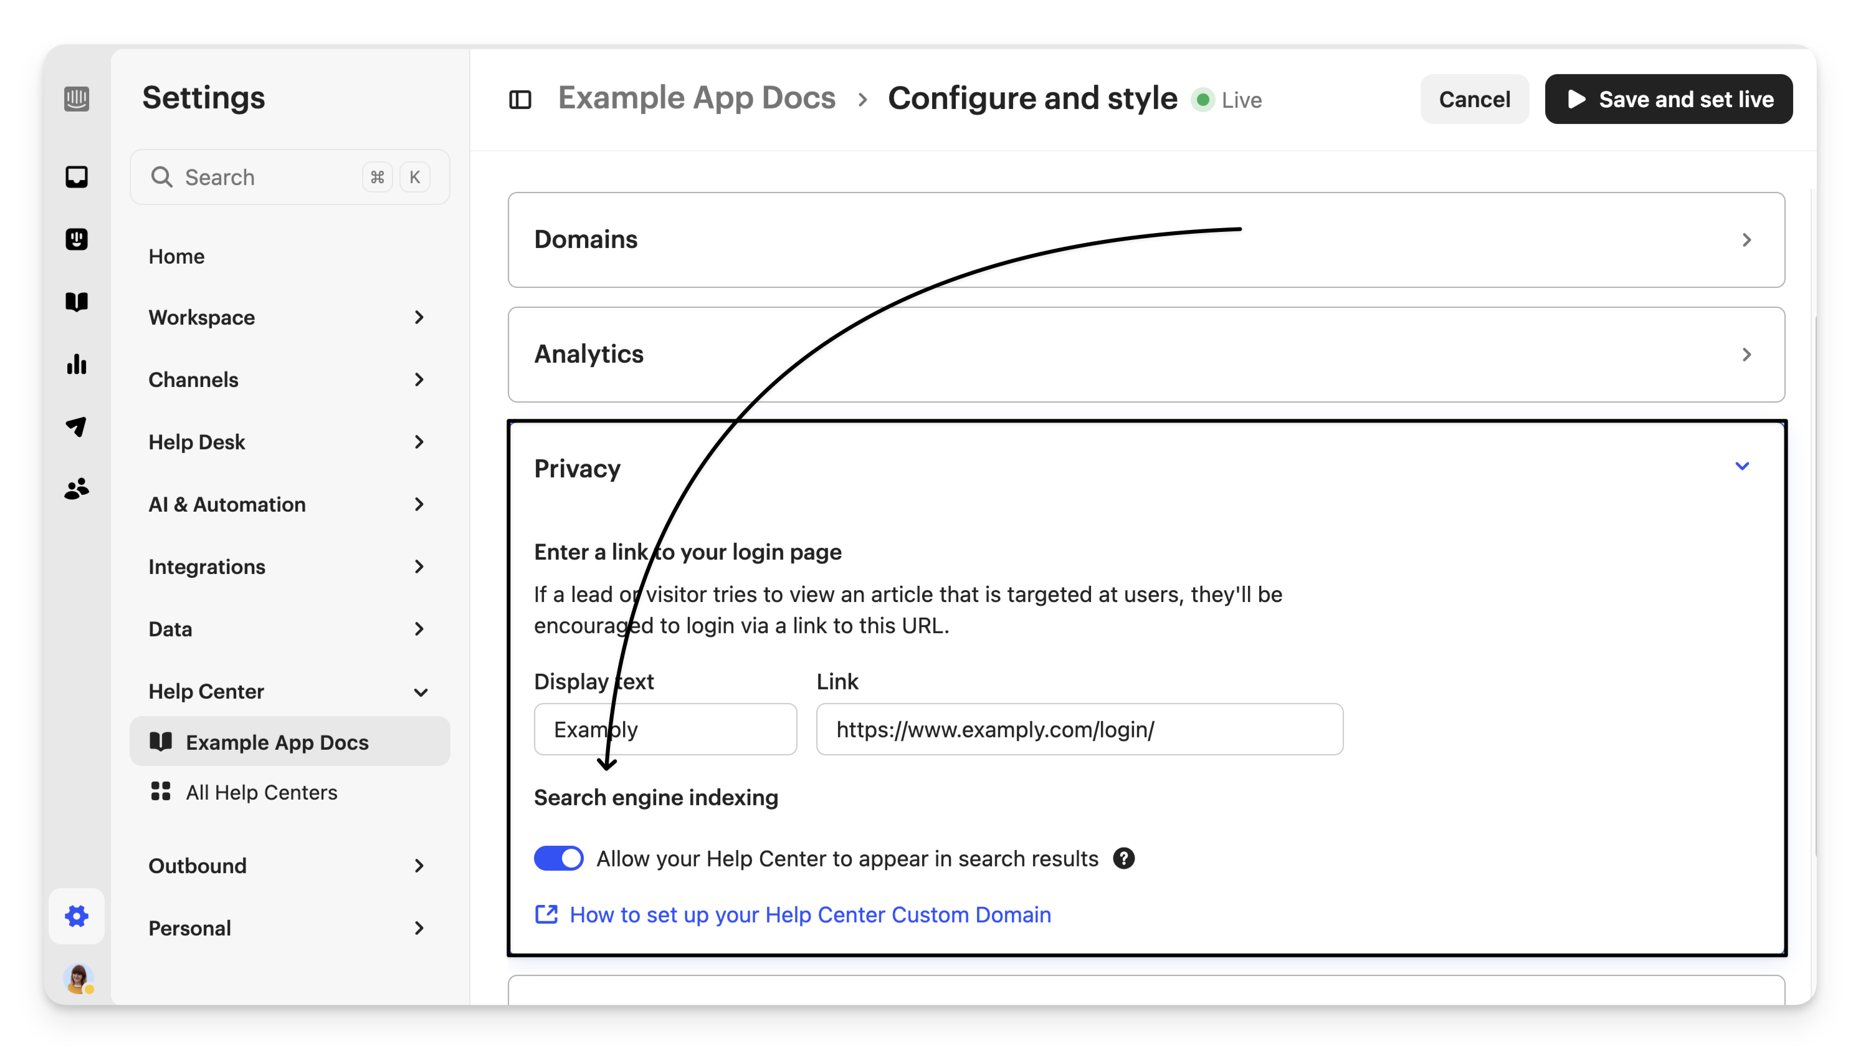Open the Contacts people icon
1861x1049 pixels.
click(77, 489)
